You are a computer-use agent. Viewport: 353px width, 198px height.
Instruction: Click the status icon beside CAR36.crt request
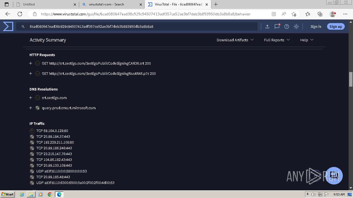click(38, 63)
